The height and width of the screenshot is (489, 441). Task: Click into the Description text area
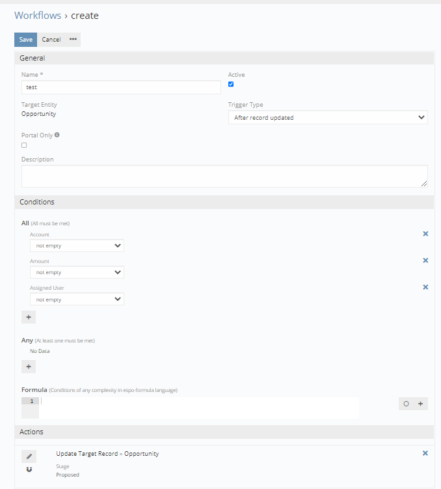[x=224, y=176]
